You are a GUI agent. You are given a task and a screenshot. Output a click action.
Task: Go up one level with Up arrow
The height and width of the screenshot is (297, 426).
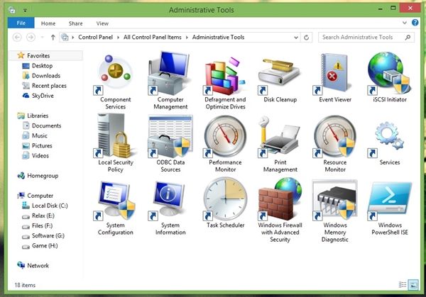pyautogui.click(x=53, y=37)
